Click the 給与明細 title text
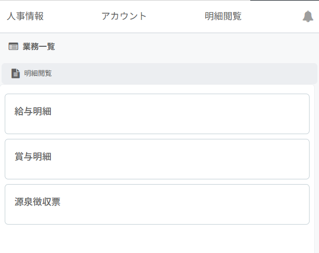The image size is (319, 253). click(x=33, y=111)
